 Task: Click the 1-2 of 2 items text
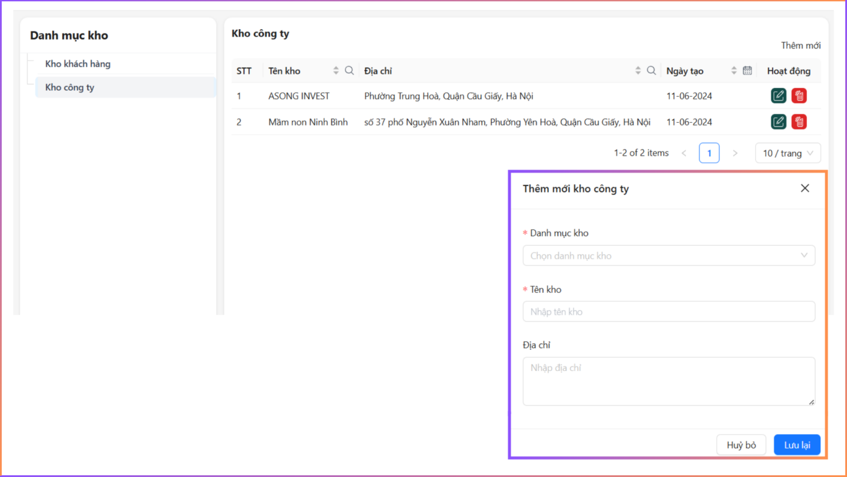(x=641, y=153)
